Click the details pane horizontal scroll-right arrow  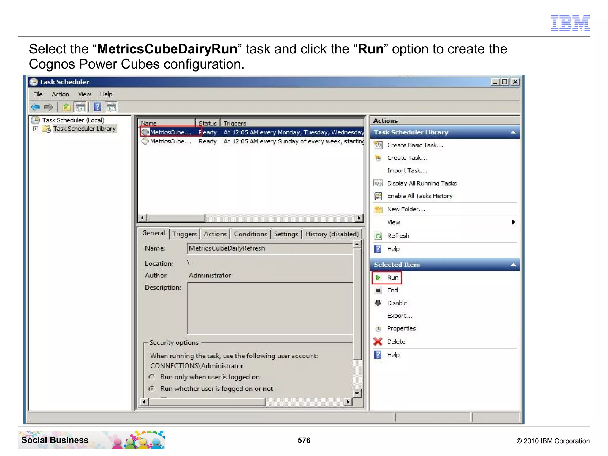tap(348, 402)
